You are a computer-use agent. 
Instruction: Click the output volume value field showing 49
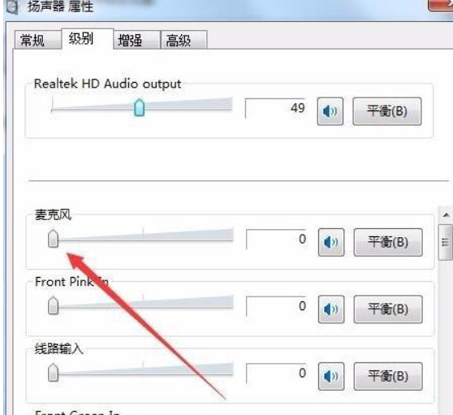tap(275, 108)
